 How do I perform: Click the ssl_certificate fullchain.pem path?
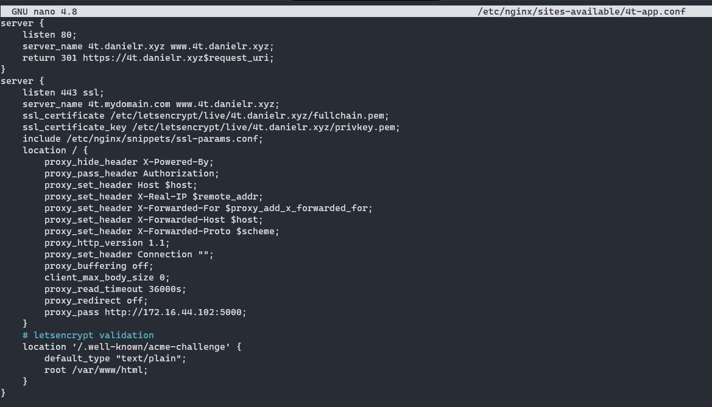coord(249,116)
